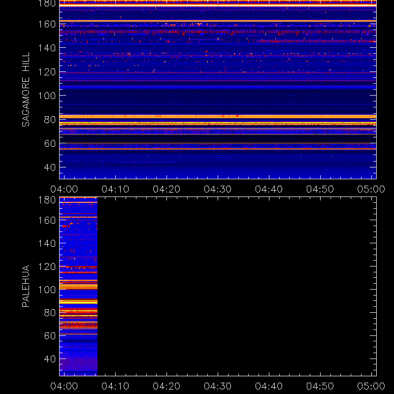The width and height of the screenshot is (394, 394).
Task: Choose the 180 label on Palehua axis
Action: (47, 200)
